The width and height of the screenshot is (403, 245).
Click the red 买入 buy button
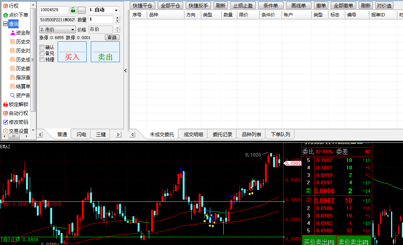coord(72,52)
